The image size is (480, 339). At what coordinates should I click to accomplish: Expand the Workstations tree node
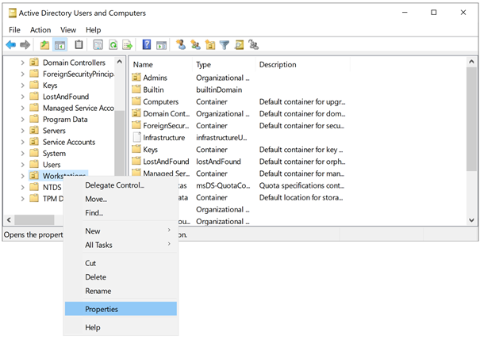[x=22, y=176]
